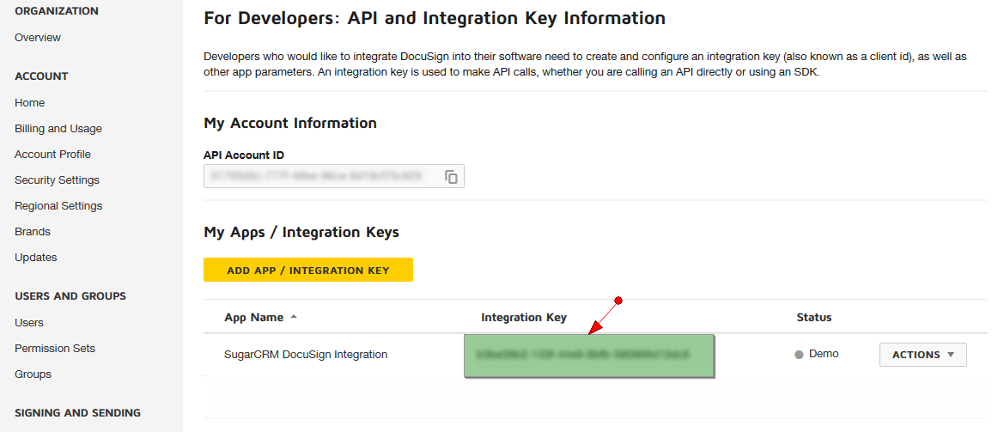Click Add App / Integration Key button
1004x432 pixels.
[308, 270]
